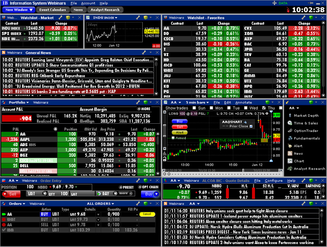Click the green cube icon in Portfolio header

pos(145,102)
